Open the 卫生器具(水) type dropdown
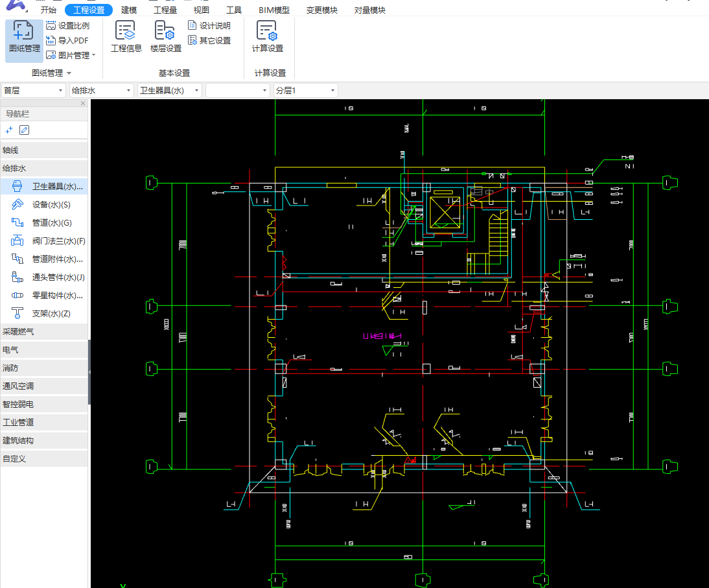 coord(170,91)
